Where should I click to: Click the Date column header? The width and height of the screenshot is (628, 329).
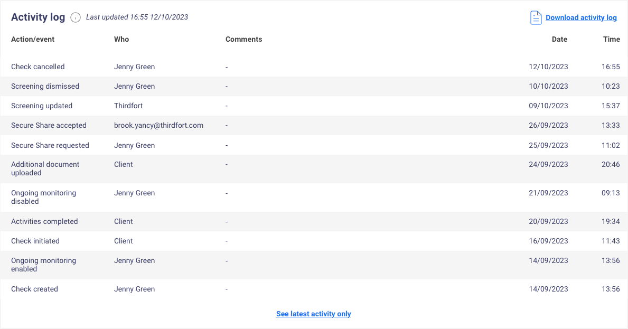[x=559, y=39]
